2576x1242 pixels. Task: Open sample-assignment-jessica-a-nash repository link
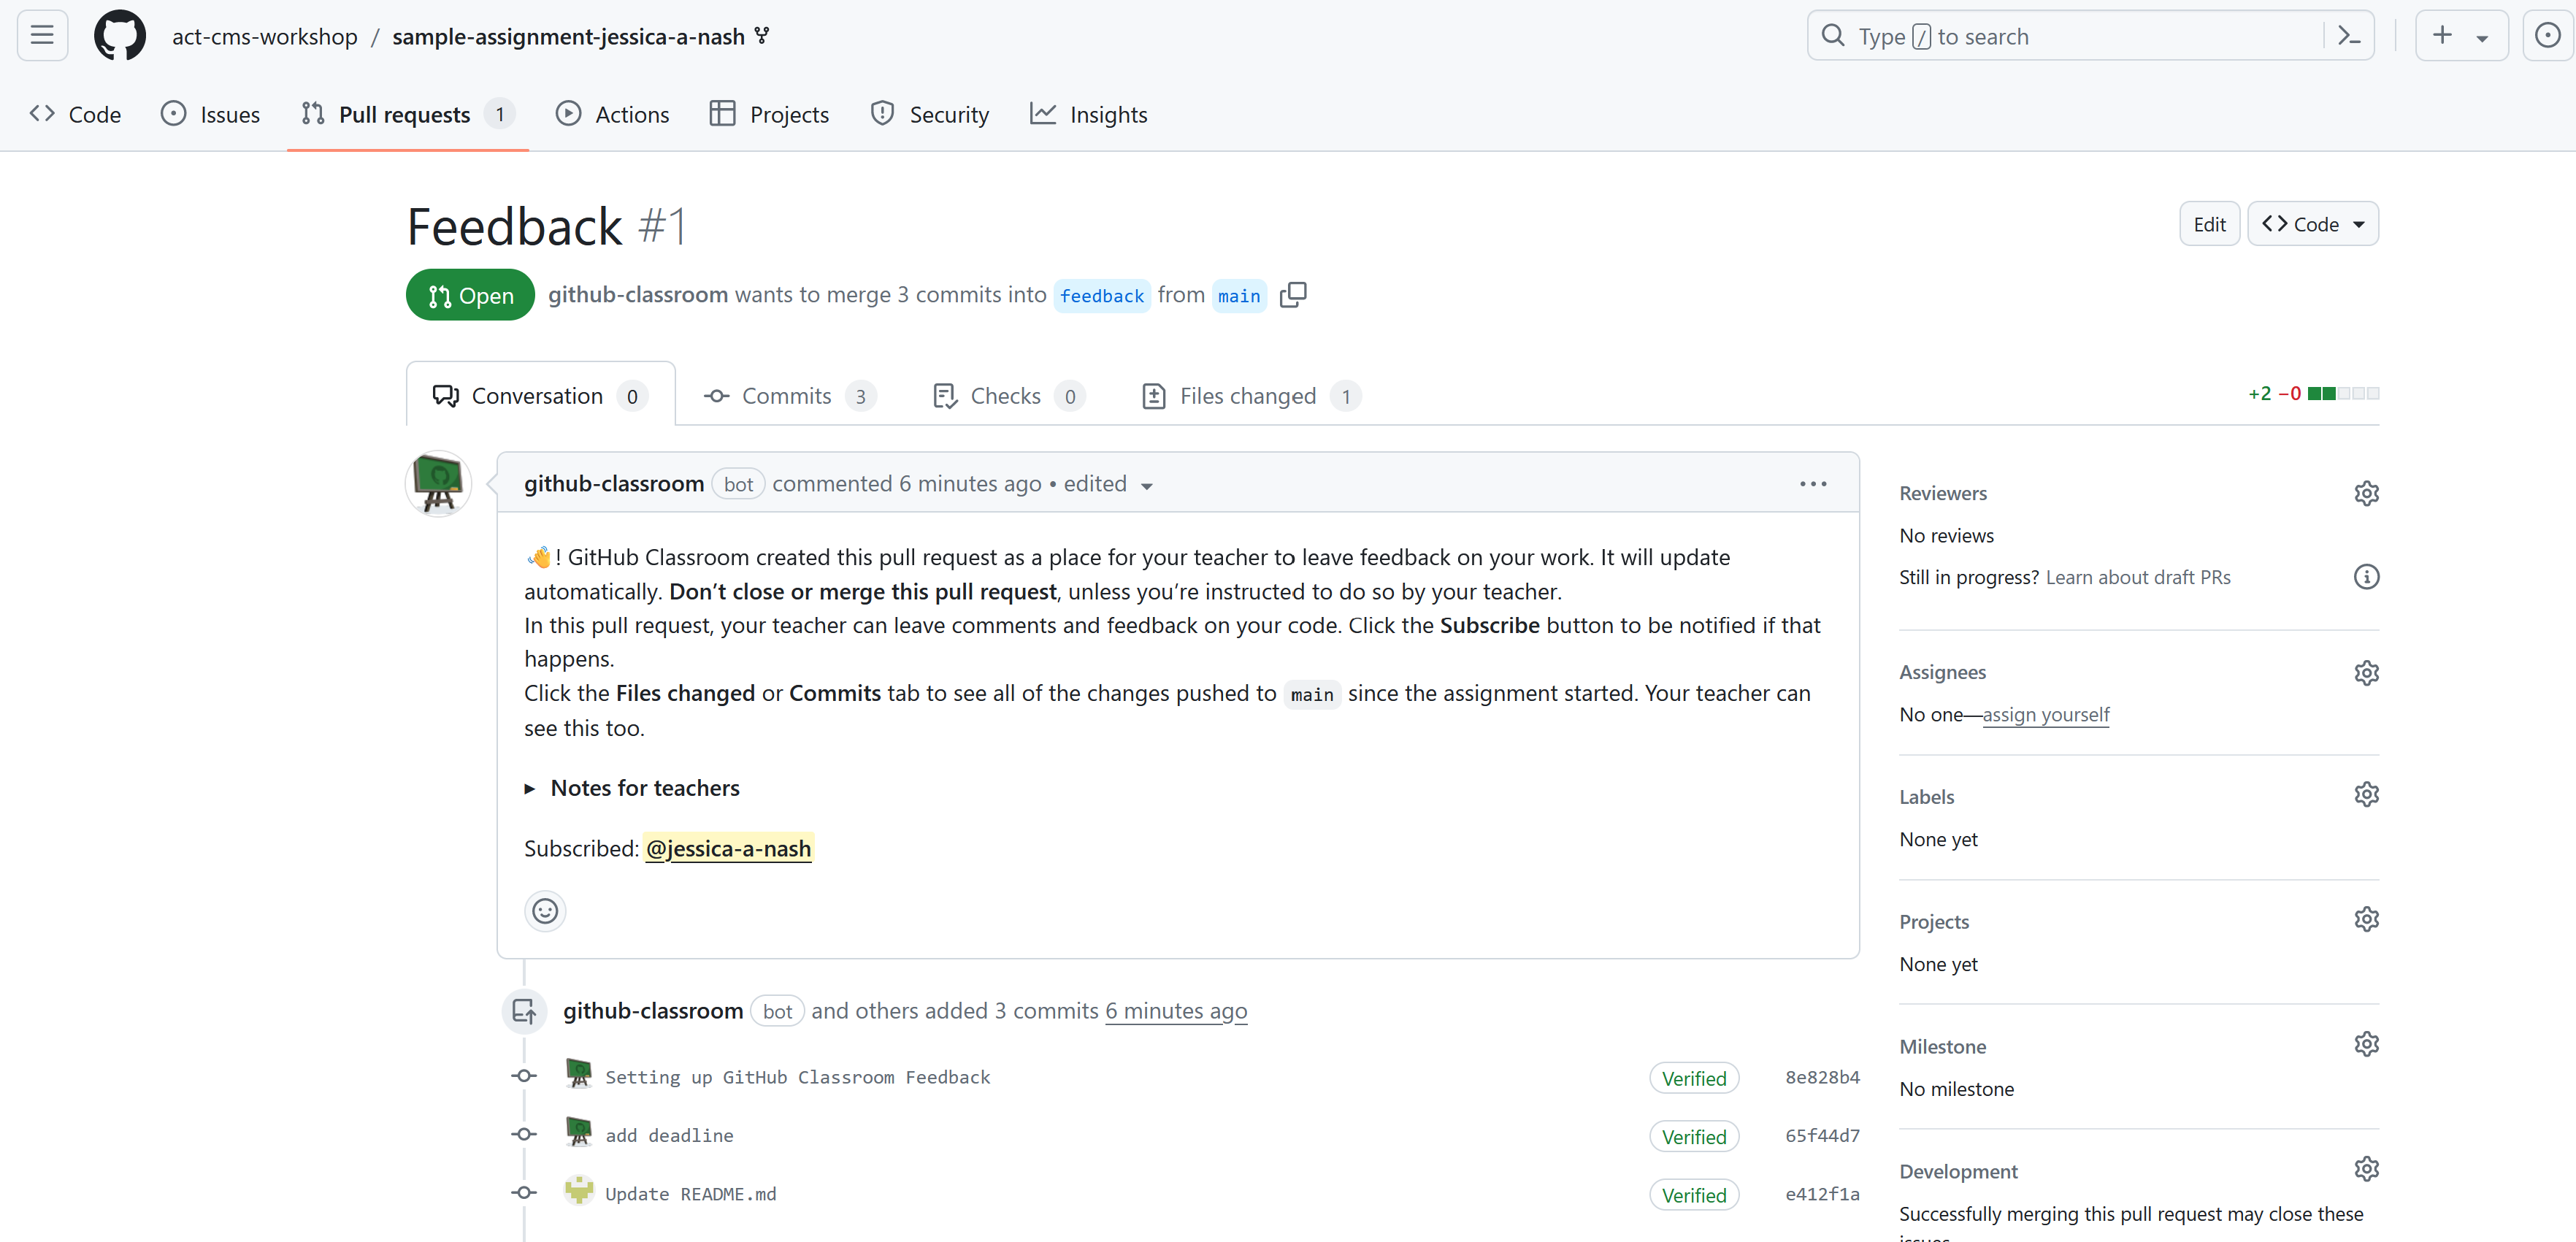(x=569, y=37)
